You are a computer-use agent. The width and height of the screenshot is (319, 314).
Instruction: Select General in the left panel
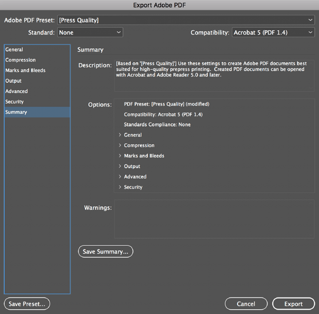click(x=14, y=50)
